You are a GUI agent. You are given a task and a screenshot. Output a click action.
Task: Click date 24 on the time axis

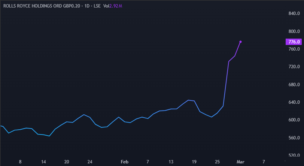coord(90,162)
